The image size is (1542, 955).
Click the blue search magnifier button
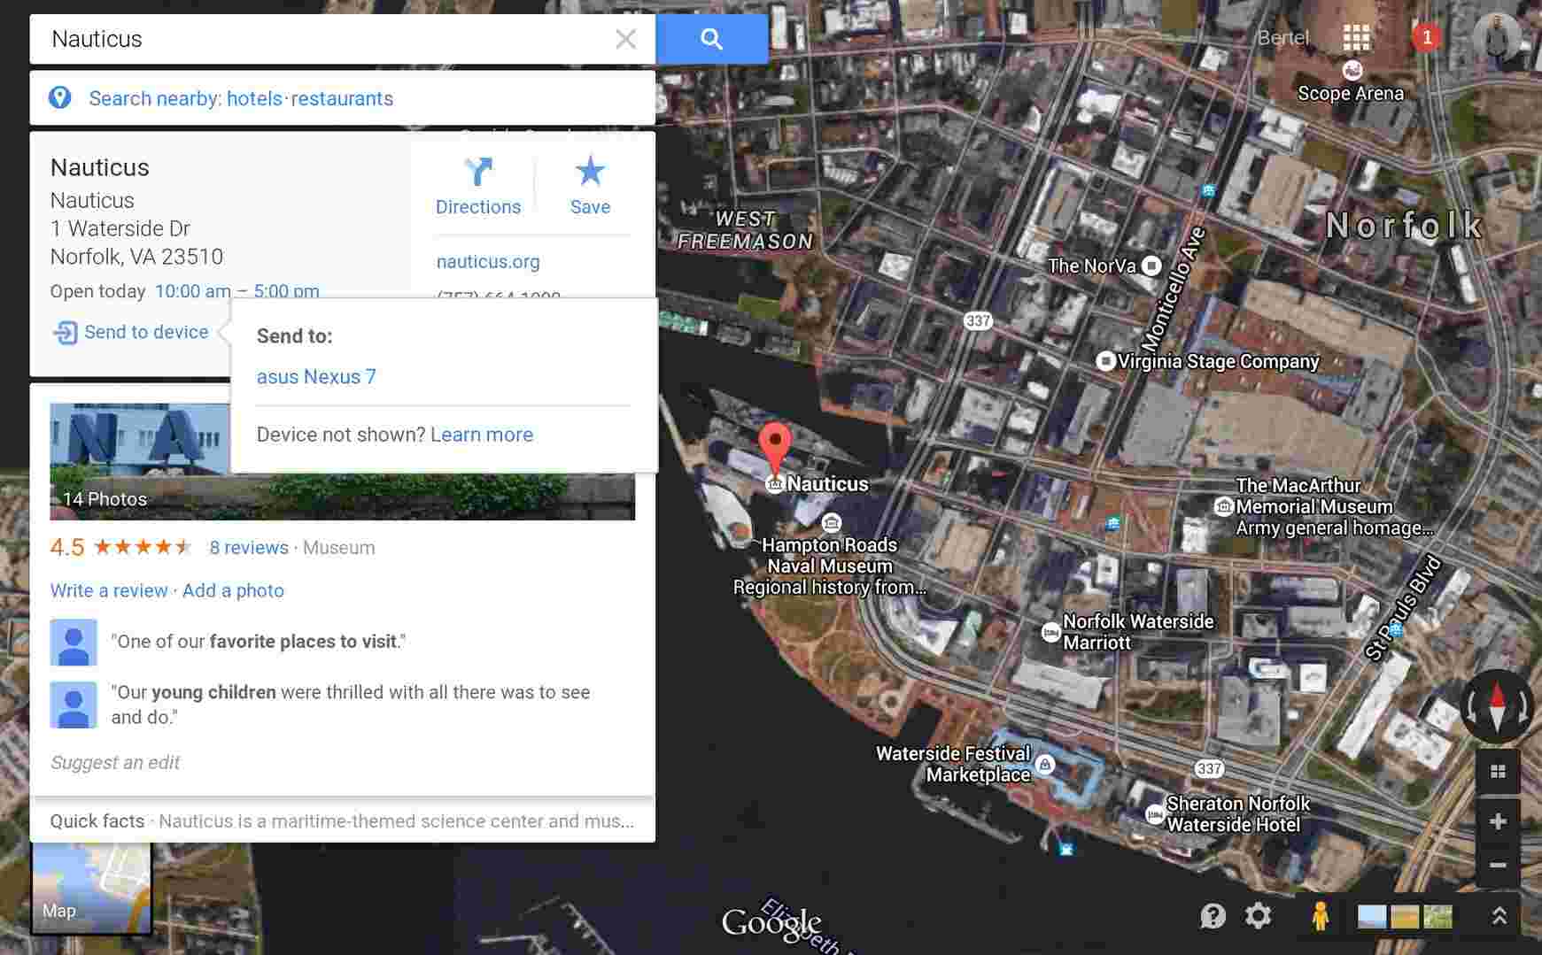(711, 39)
